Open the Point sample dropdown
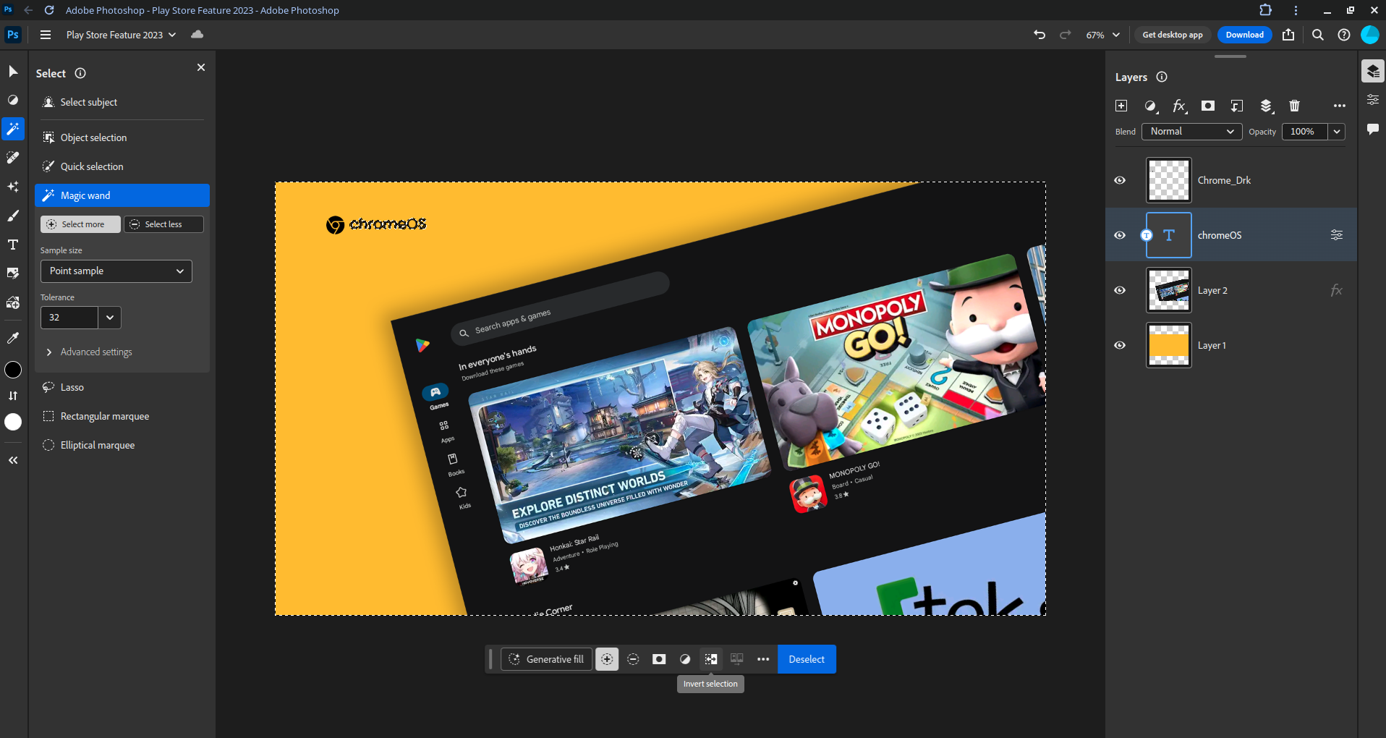Image resolution: width=1386 pixels, height=738 pixels. point(116,271)
